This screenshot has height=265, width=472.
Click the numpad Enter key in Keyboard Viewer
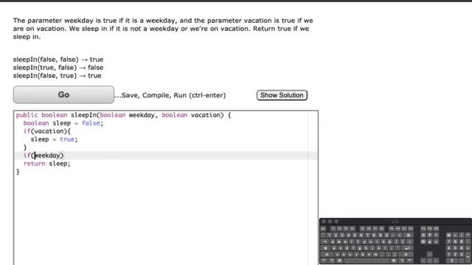468,257
